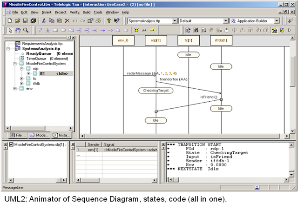
Task: Click the Open folder icon
Action: [x=18, y=20]
